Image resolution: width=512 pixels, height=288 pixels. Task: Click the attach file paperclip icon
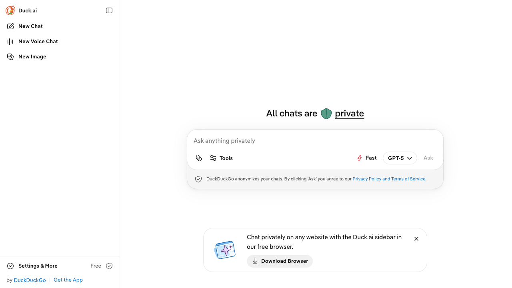click(x=199, y=158)
